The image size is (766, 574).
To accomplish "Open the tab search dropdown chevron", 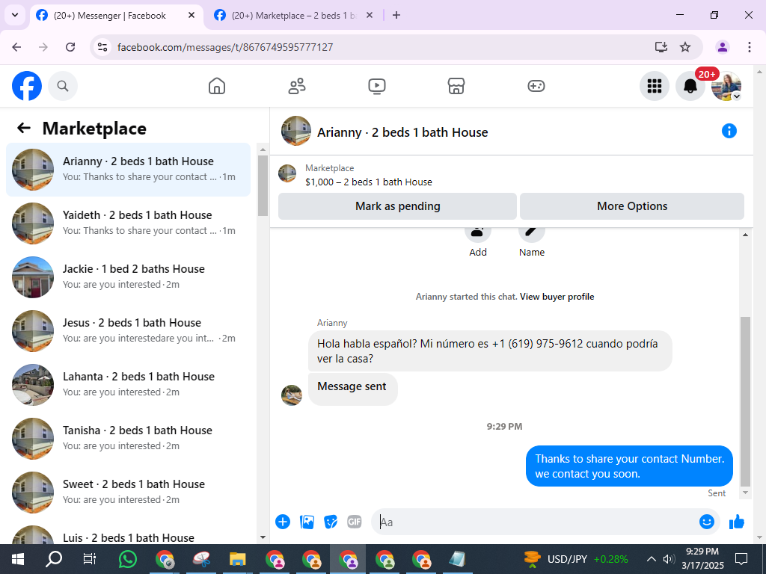I will pyautogui.click(x=15, y=15).
